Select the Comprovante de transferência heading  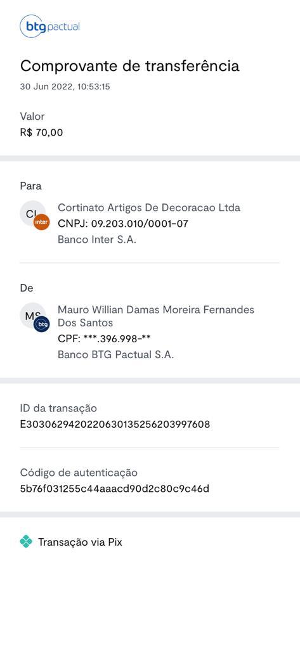click(129, 66)
